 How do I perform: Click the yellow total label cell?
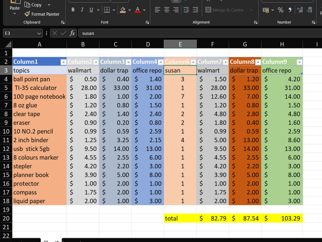180,218
